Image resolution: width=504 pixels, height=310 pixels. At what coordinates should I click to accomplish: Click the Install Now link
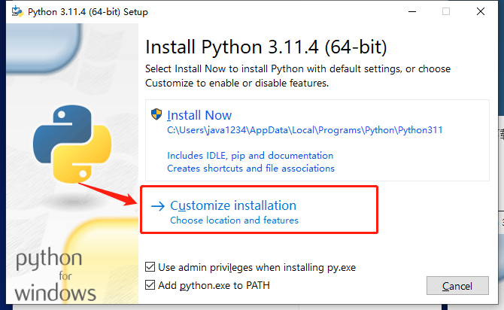coord(199,115)
